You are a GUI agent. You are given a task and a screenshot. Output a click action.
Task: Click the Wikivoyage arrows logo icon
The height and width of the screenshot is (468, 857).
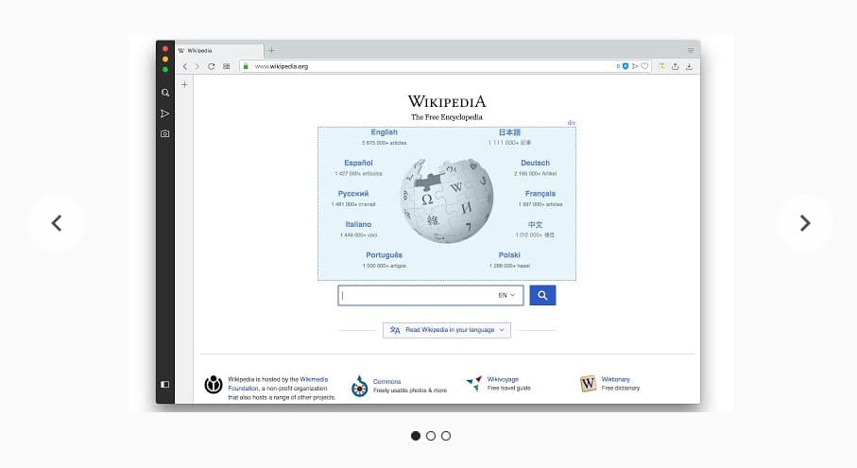[x=474, y=383]
